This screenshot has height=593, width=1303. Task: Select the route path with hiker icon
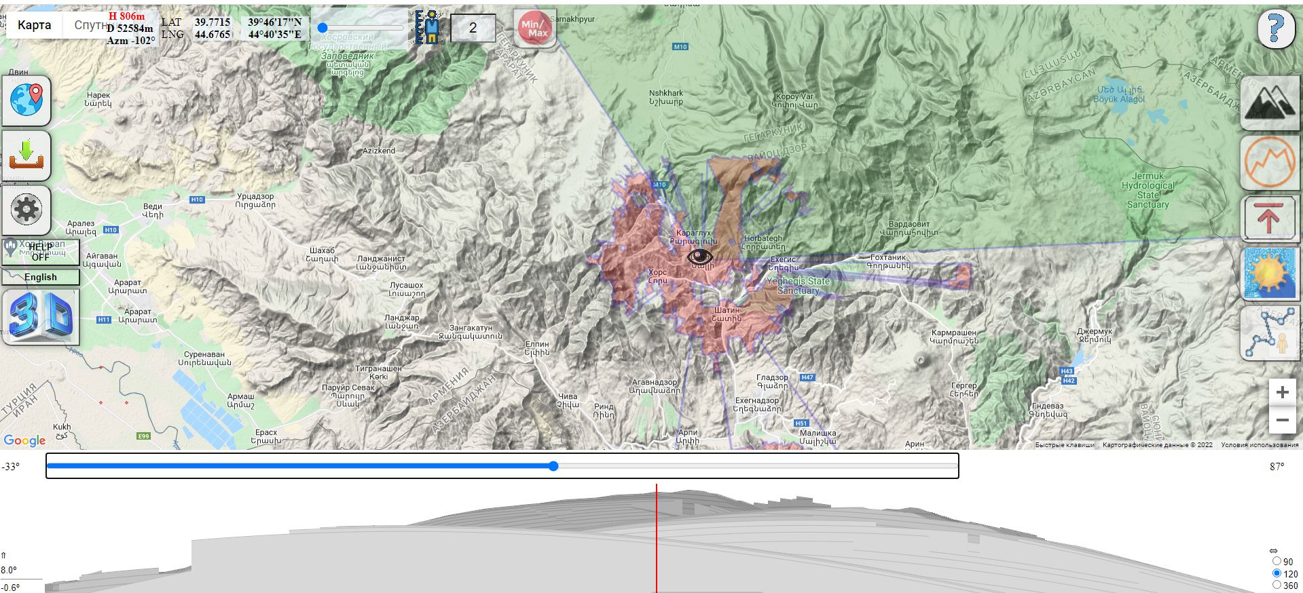point(1269,332)
